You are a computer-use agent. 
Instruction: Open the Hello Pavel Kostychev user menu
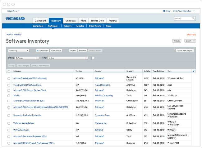(x=184, y=11)
